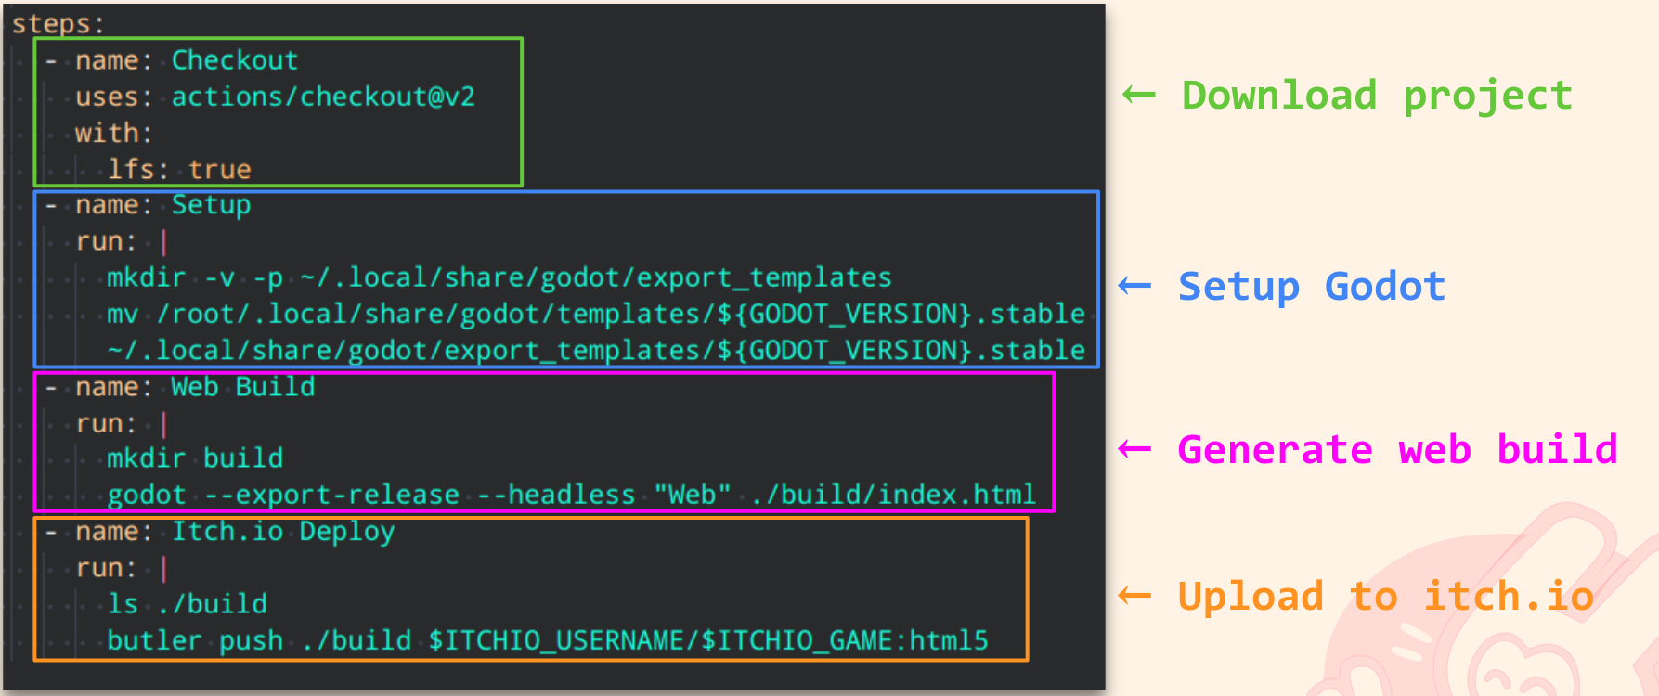1659x696 pixels.
Task: Click the 'lfs: true' line
Action: [x=179, y=169]
